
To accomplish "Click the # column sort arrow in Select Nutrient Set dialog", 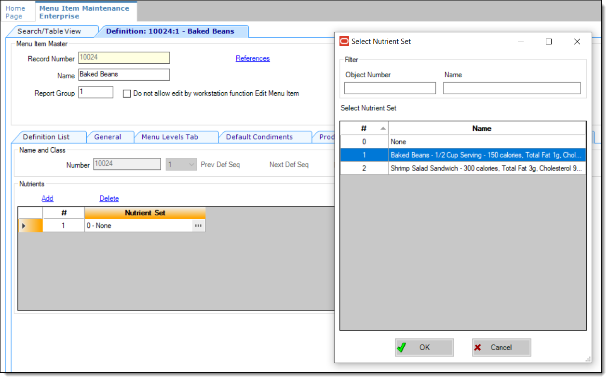I will 383,128.
